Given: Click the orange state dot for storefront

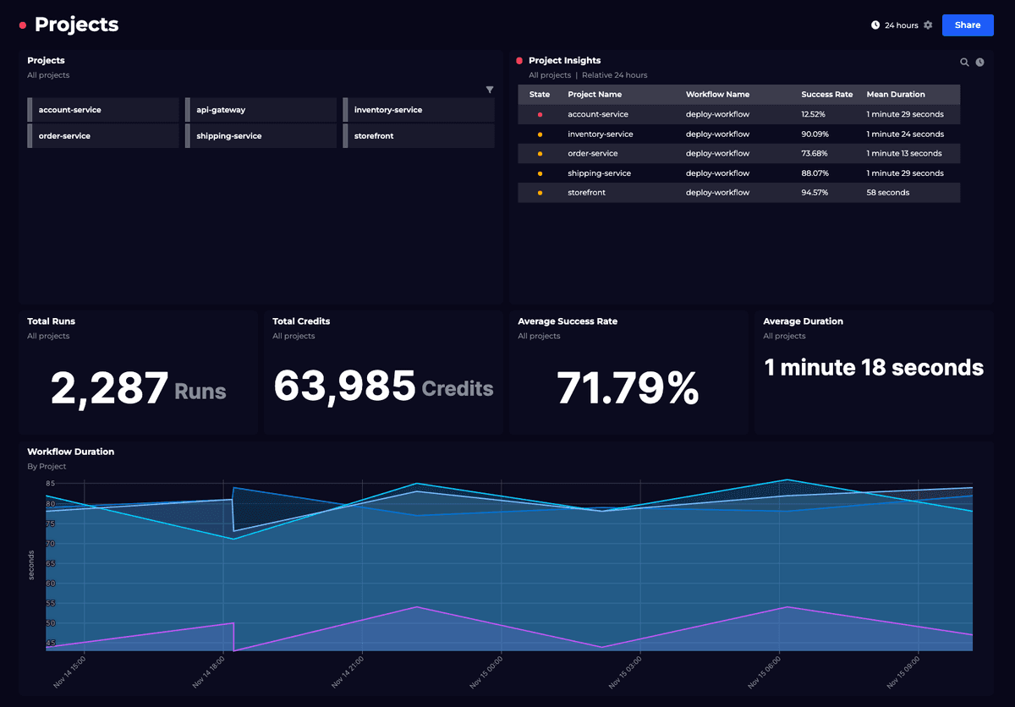Looking at the screenshot, I should (x=540, y=192).
